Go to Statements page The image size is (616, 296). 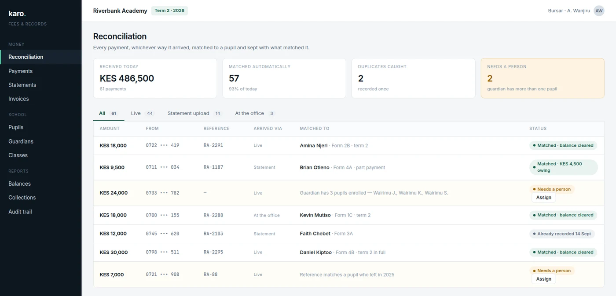(41, 85)
